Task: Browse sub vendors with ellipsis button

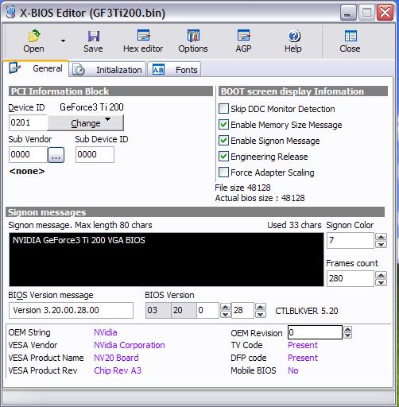Action: (56, 155)
